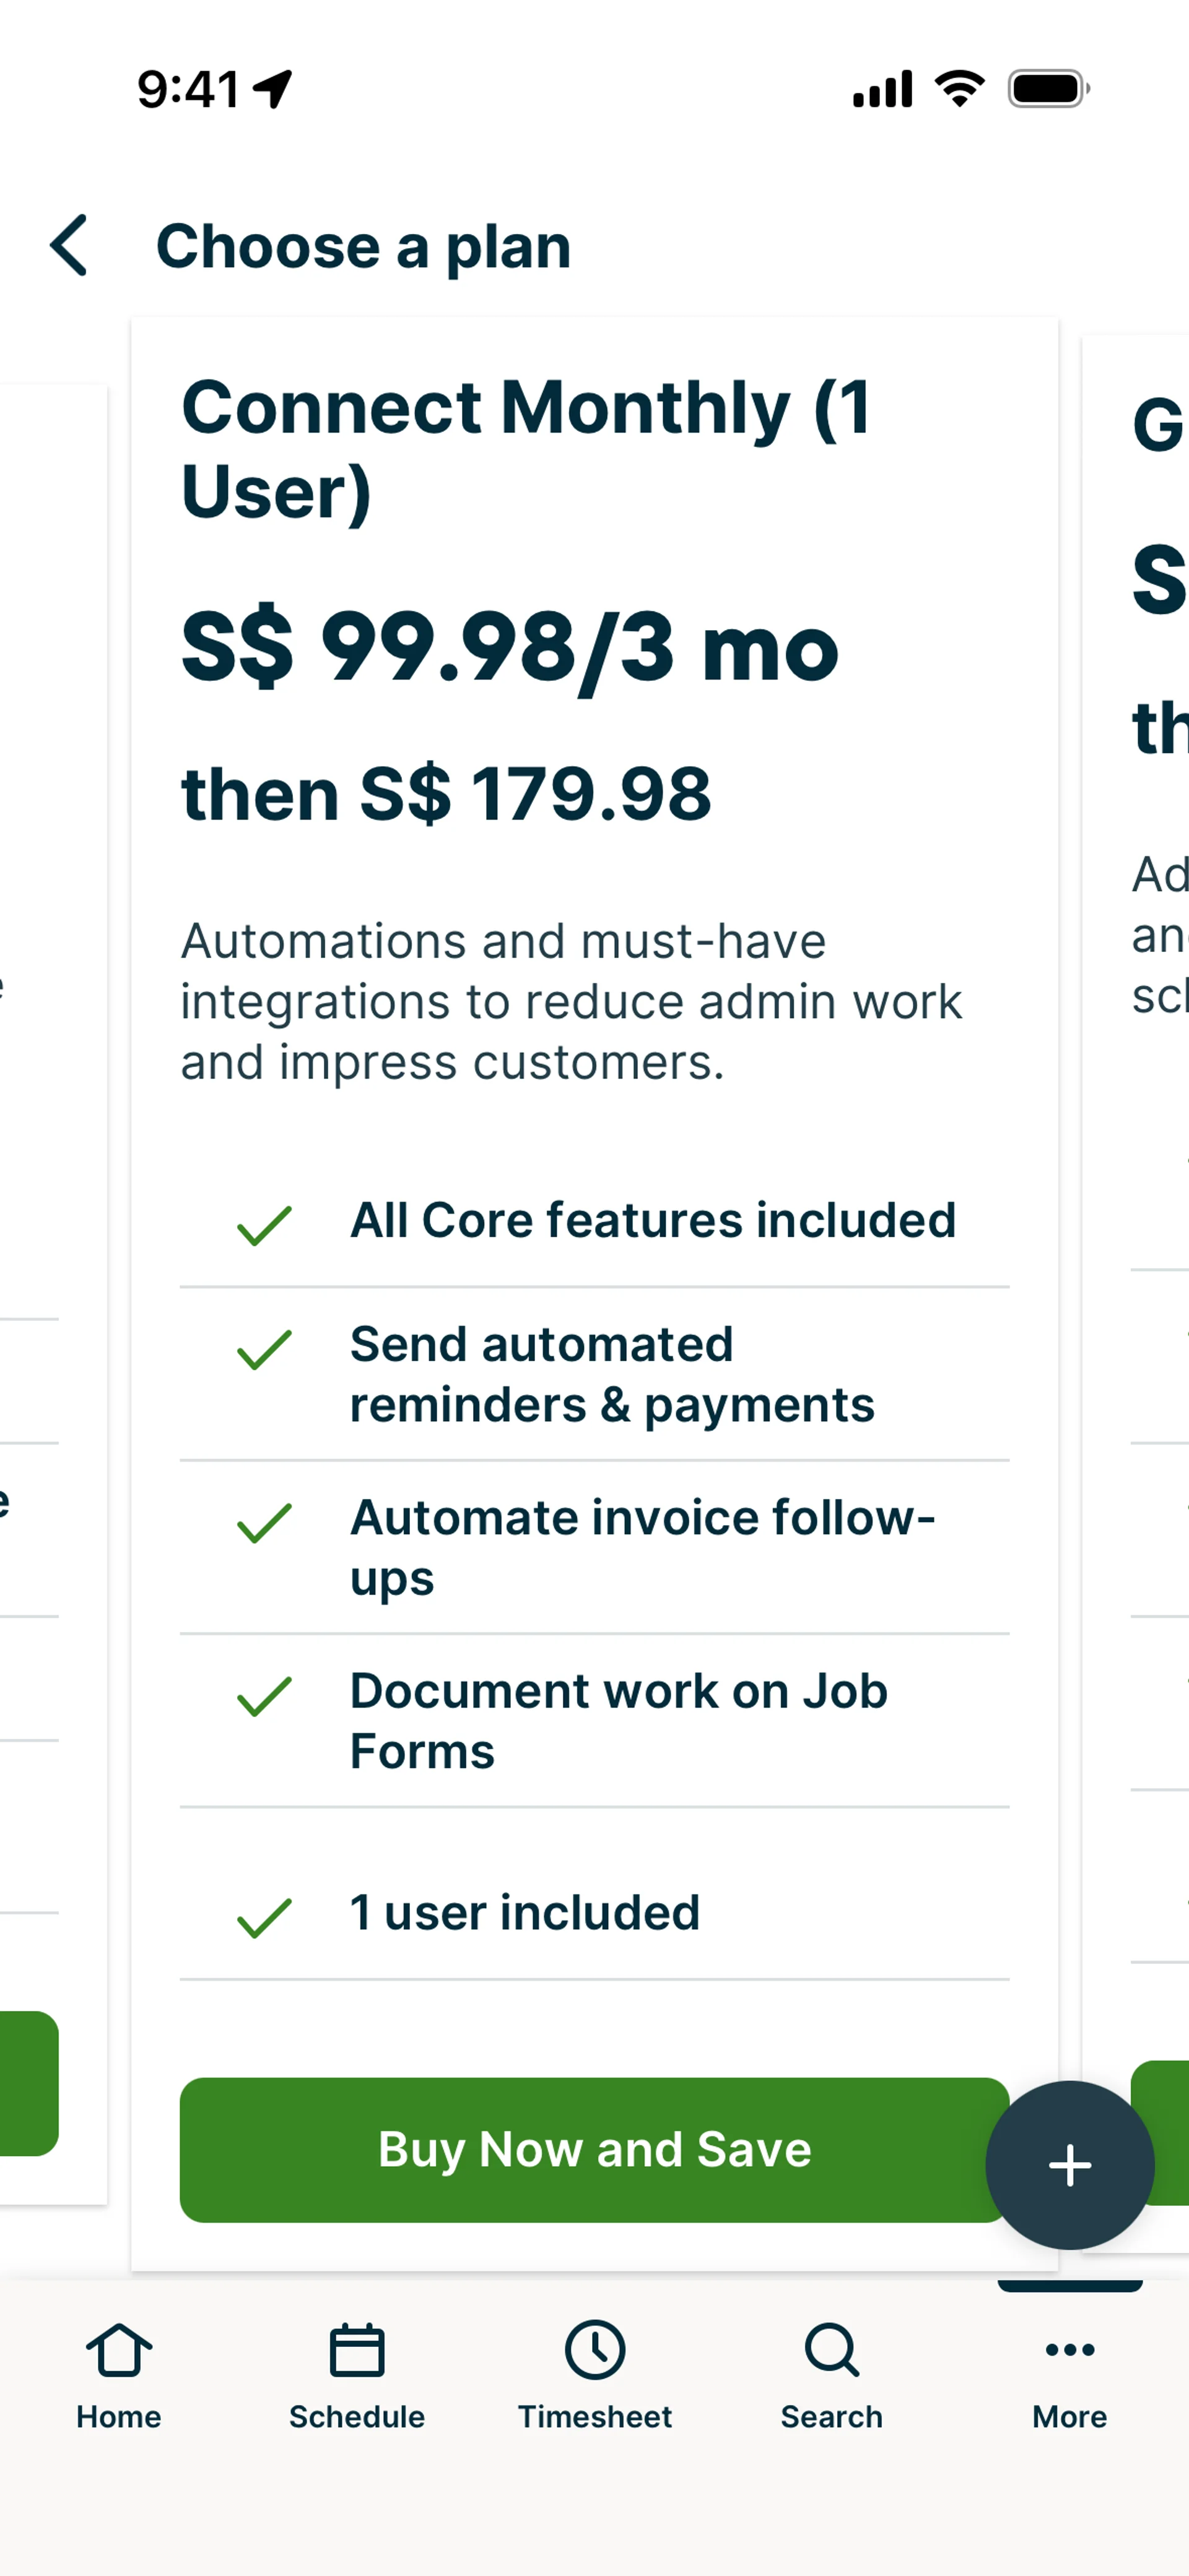Tap checkmark beside 1 user included
The image size is (1189, 2576).
point(264,1918)
